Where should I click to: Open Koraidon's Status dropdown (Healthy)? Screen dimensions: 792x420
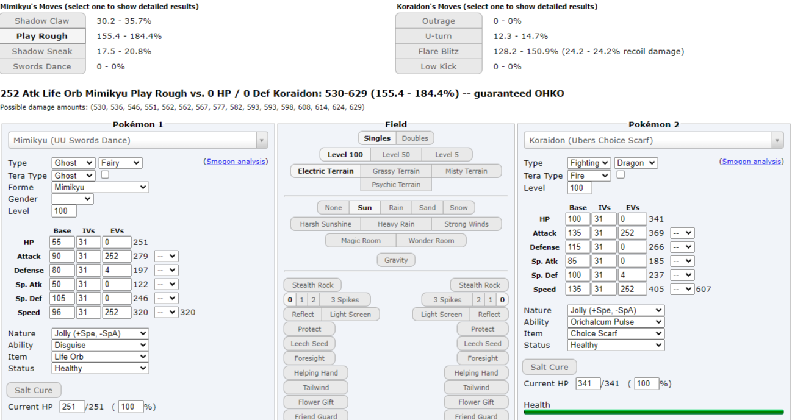click(616, 345)
